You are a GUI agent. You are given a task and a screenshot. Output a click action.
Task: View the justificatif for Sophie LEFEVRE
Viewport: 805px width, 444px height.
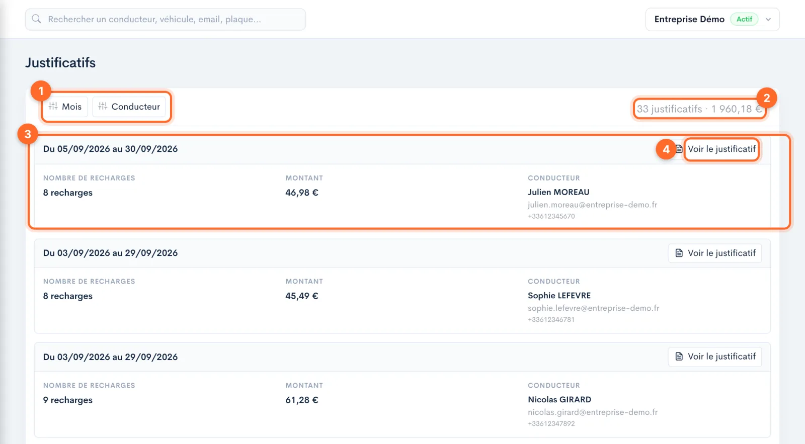(x=715, y=253)
